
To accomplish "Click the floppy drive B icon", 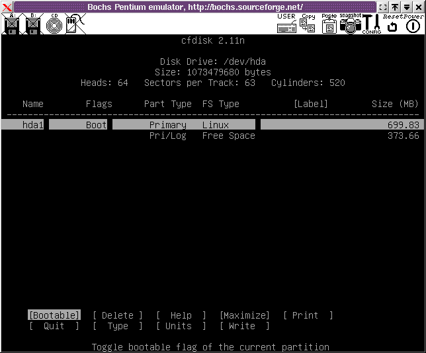I will (x=32, y=24).
